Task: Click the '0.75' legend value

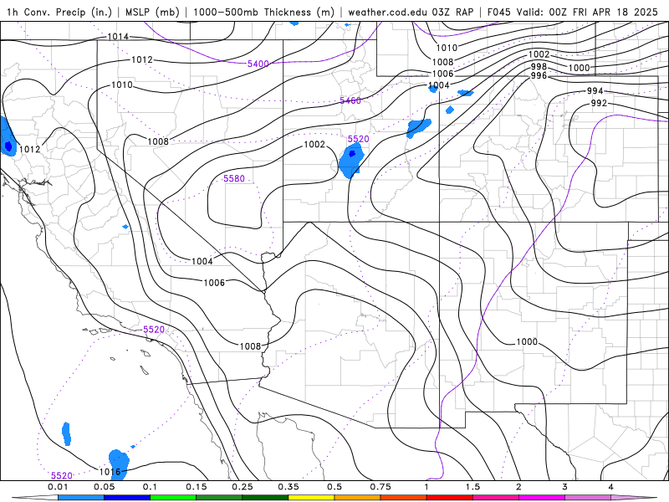Action: (380, 487)
